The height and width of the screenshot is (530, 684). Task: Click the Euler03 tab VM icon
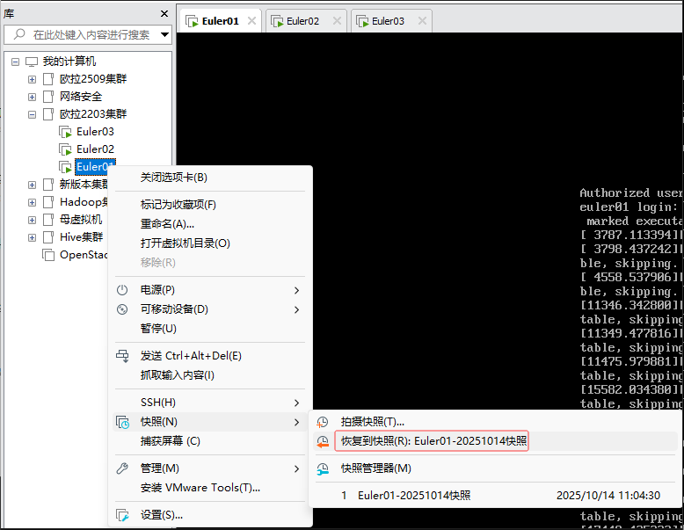[362, 21]
